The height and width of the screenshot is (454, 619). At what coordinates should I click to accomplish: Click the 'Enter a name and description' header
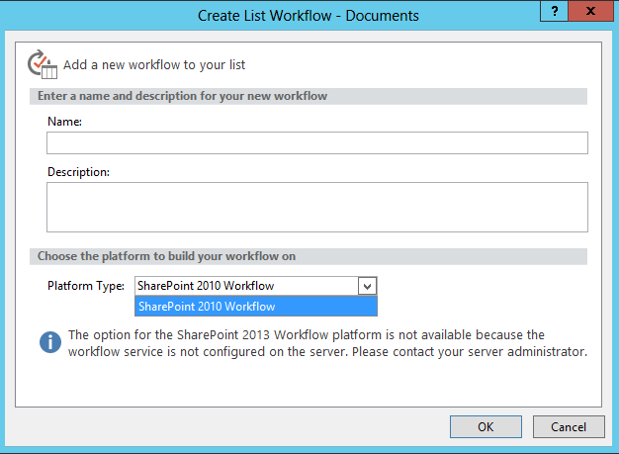click(183, 96)
